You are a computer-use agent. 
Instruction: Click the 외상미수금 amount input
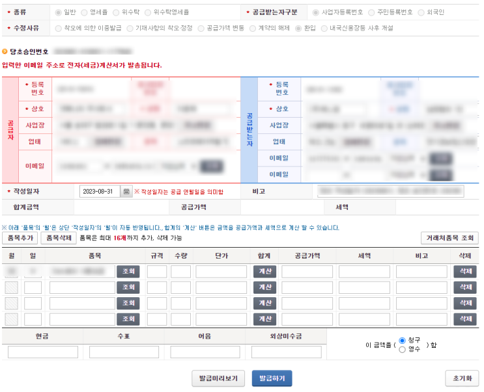coord(287,352)
